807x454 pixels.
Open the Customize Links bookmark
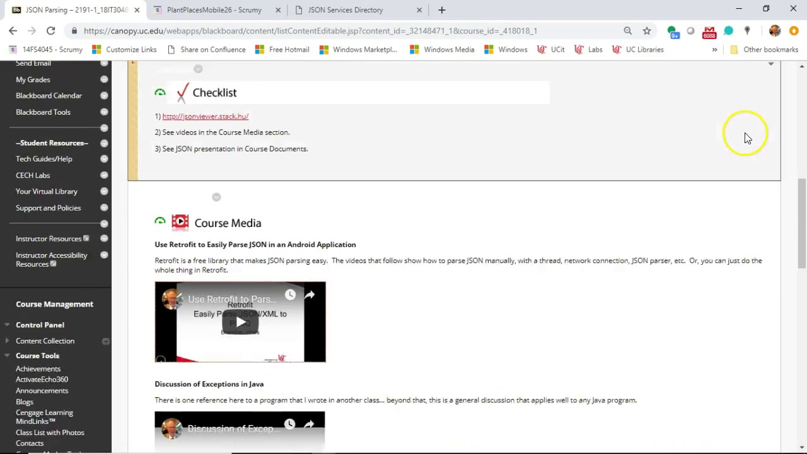(124, 49)
